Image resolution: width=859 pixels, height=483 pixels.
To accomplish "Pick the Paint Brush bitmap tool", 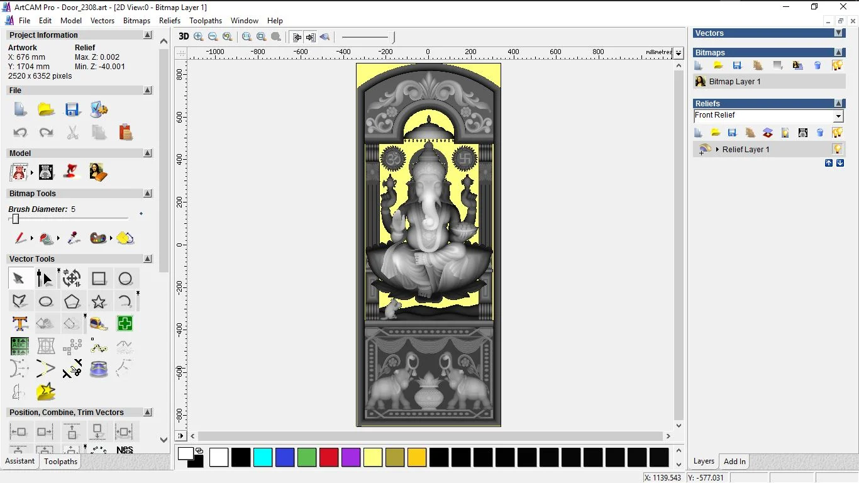I will 20,238.
